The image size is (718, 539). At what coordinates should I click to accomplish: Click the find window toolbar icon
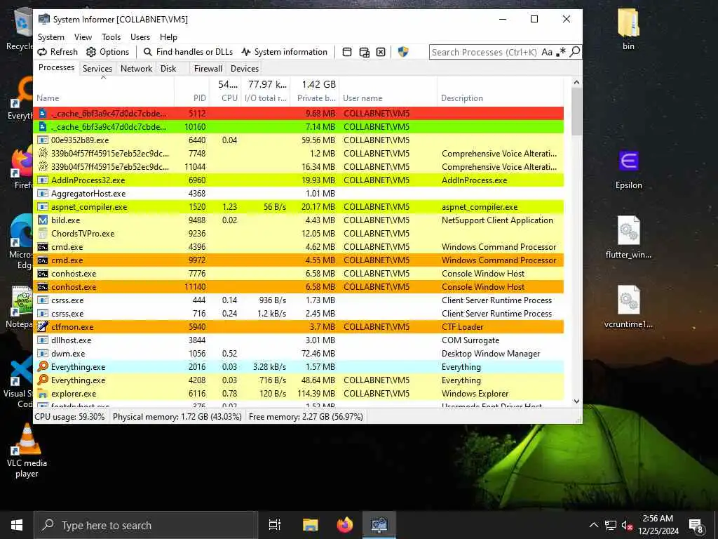click(x=347, y=52)
